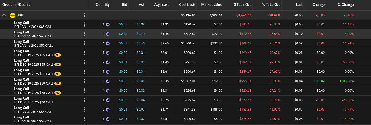The height and width of the screenshot is (125, 371).
Task: Click margin M badge on JAN 30 $55 CALL
Action: 108,110
